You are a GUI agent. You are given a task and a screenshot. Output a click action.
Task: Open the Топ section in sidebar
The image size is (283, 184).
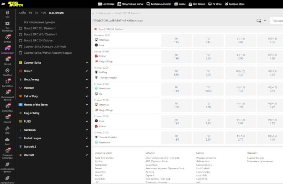pos(7,14)
